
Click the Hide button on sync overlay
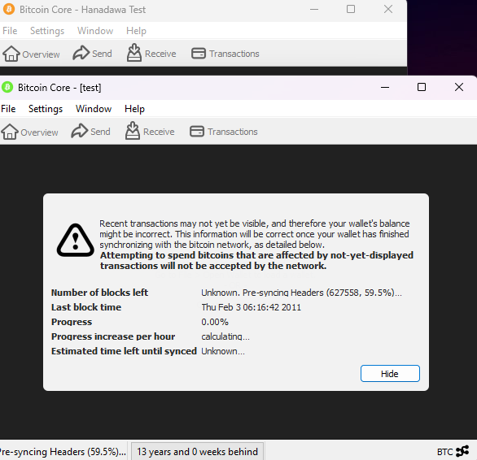(390, 373)
